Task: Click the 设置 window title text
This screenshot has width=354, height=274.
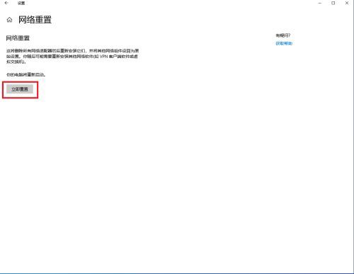Action: pyautogui.click(x=21, y=3)
